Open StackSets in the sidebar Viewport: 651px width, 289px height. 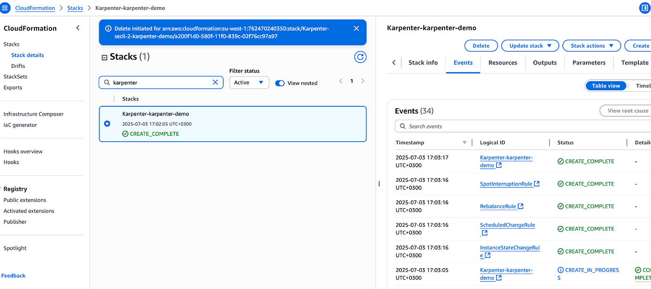(x=15, y=77)
